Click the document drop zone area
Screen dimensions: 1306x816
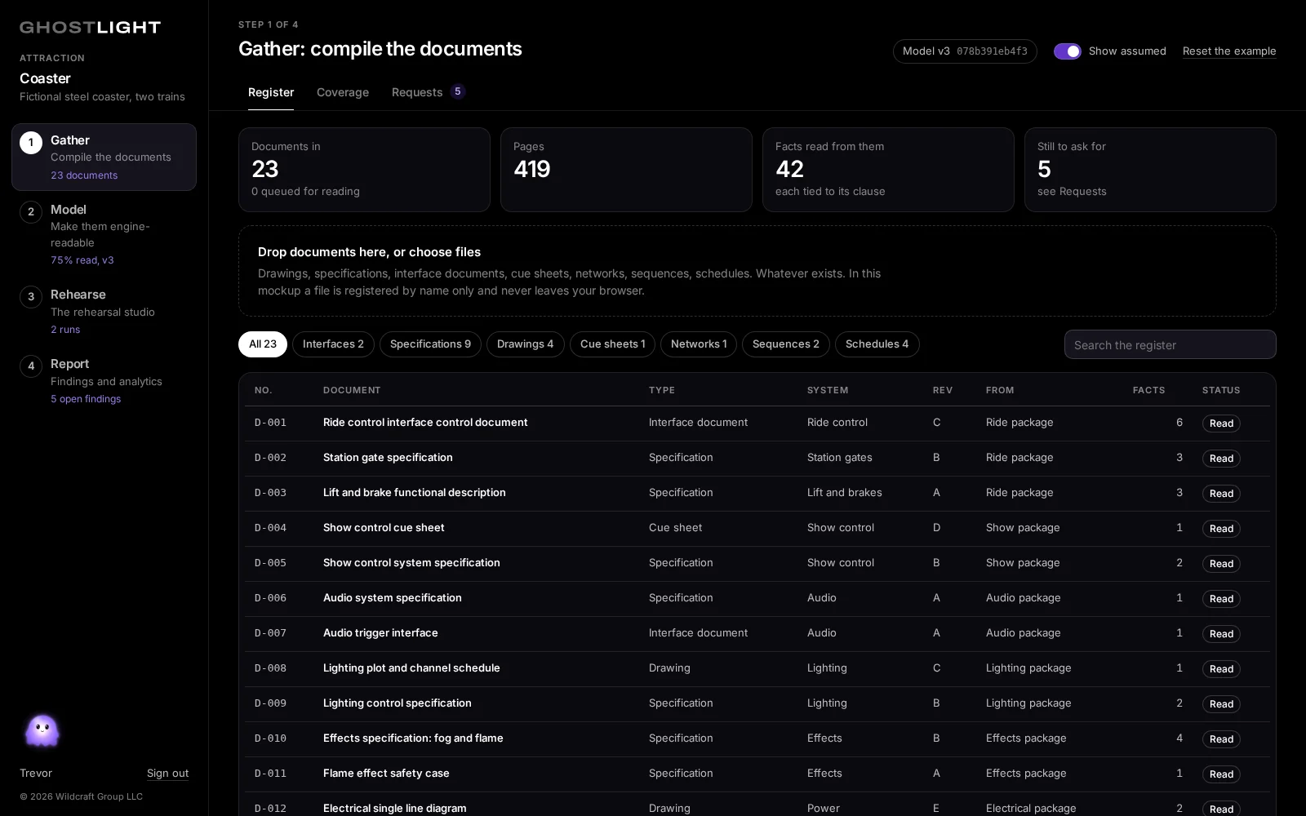pos(757,271)
